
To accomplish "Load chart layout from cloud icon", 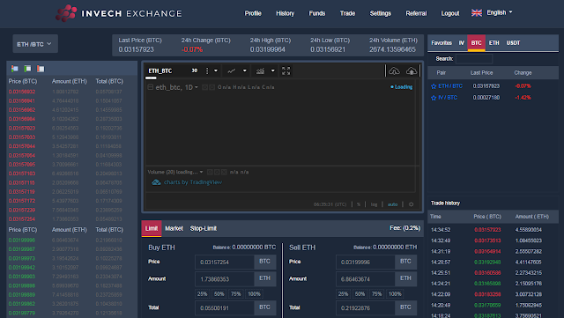I will [394, 70].
